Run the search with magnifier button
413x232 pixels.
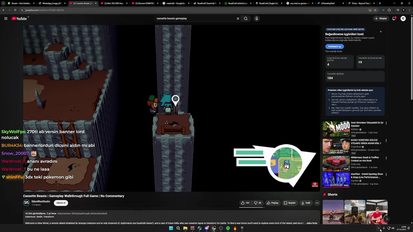point(246,18)
